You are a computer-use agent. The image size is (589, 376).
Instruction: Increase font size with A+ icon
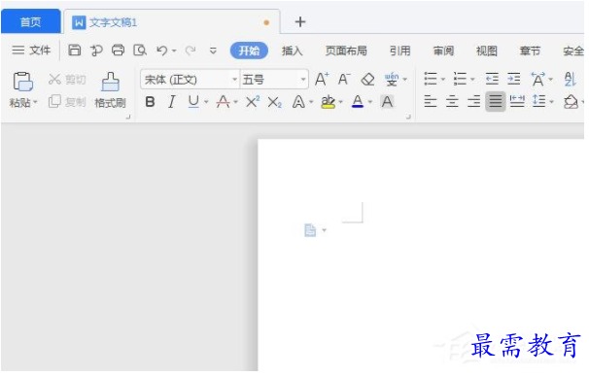pos(322,80)
